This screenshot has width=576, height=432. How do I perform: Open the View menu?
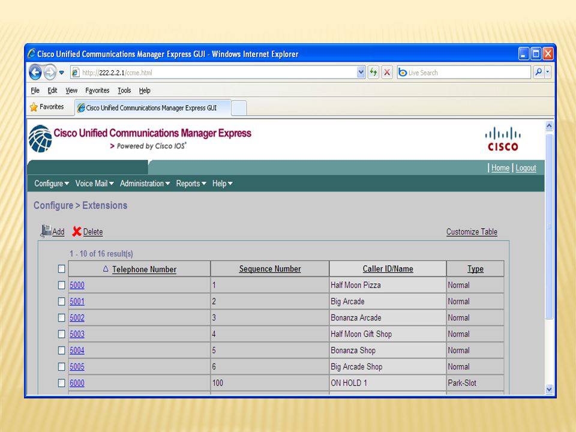click(71, 91)
